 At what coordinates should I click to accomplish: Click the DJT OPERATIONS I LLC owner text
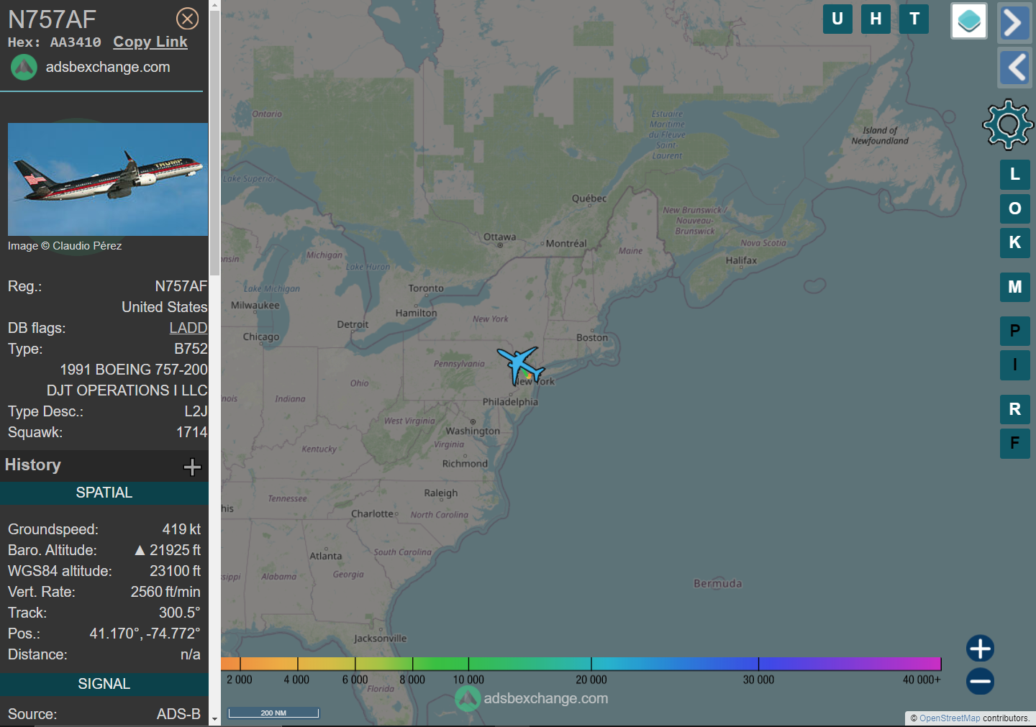[x=127, y=390]
